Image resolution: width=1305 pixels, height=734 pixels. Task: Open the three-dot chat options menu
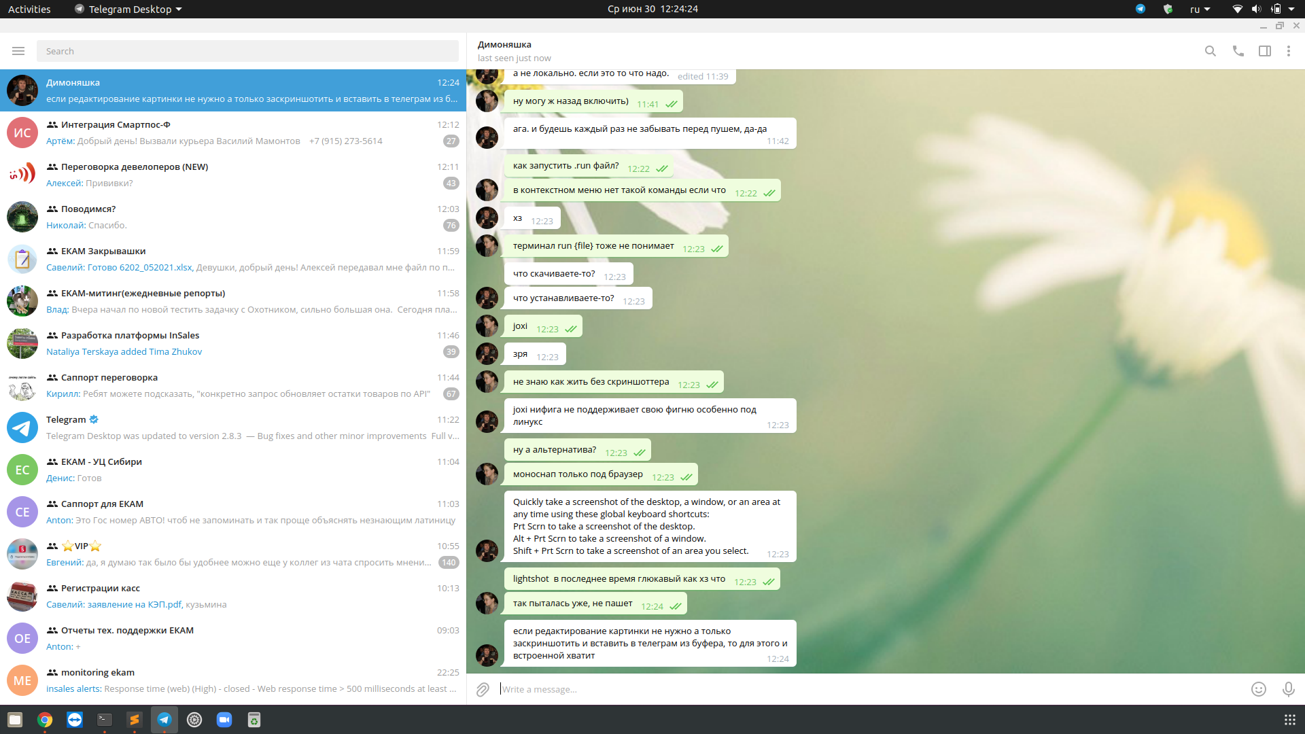[1288, 51]
